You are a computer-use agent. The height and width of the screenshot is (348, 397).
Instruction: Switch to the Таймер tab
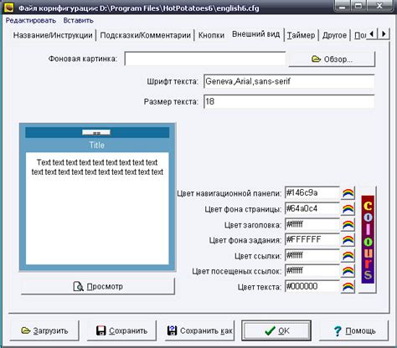tap(301, 35)
